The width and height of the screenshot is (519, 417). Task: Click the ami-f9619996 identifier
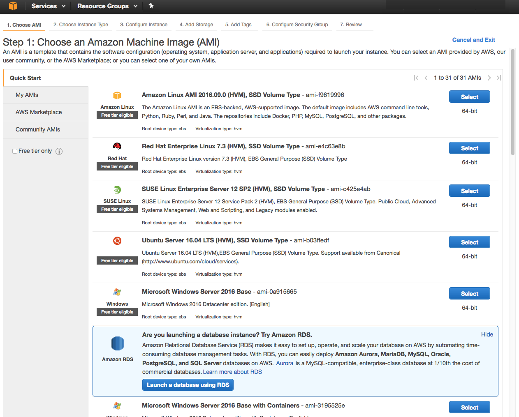pyautogui.click(x=325, y=95)
